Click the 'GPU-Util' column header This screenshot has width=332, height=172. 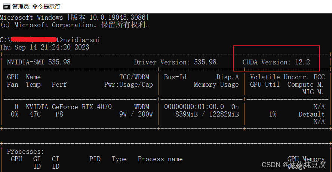tap(265, 85)
